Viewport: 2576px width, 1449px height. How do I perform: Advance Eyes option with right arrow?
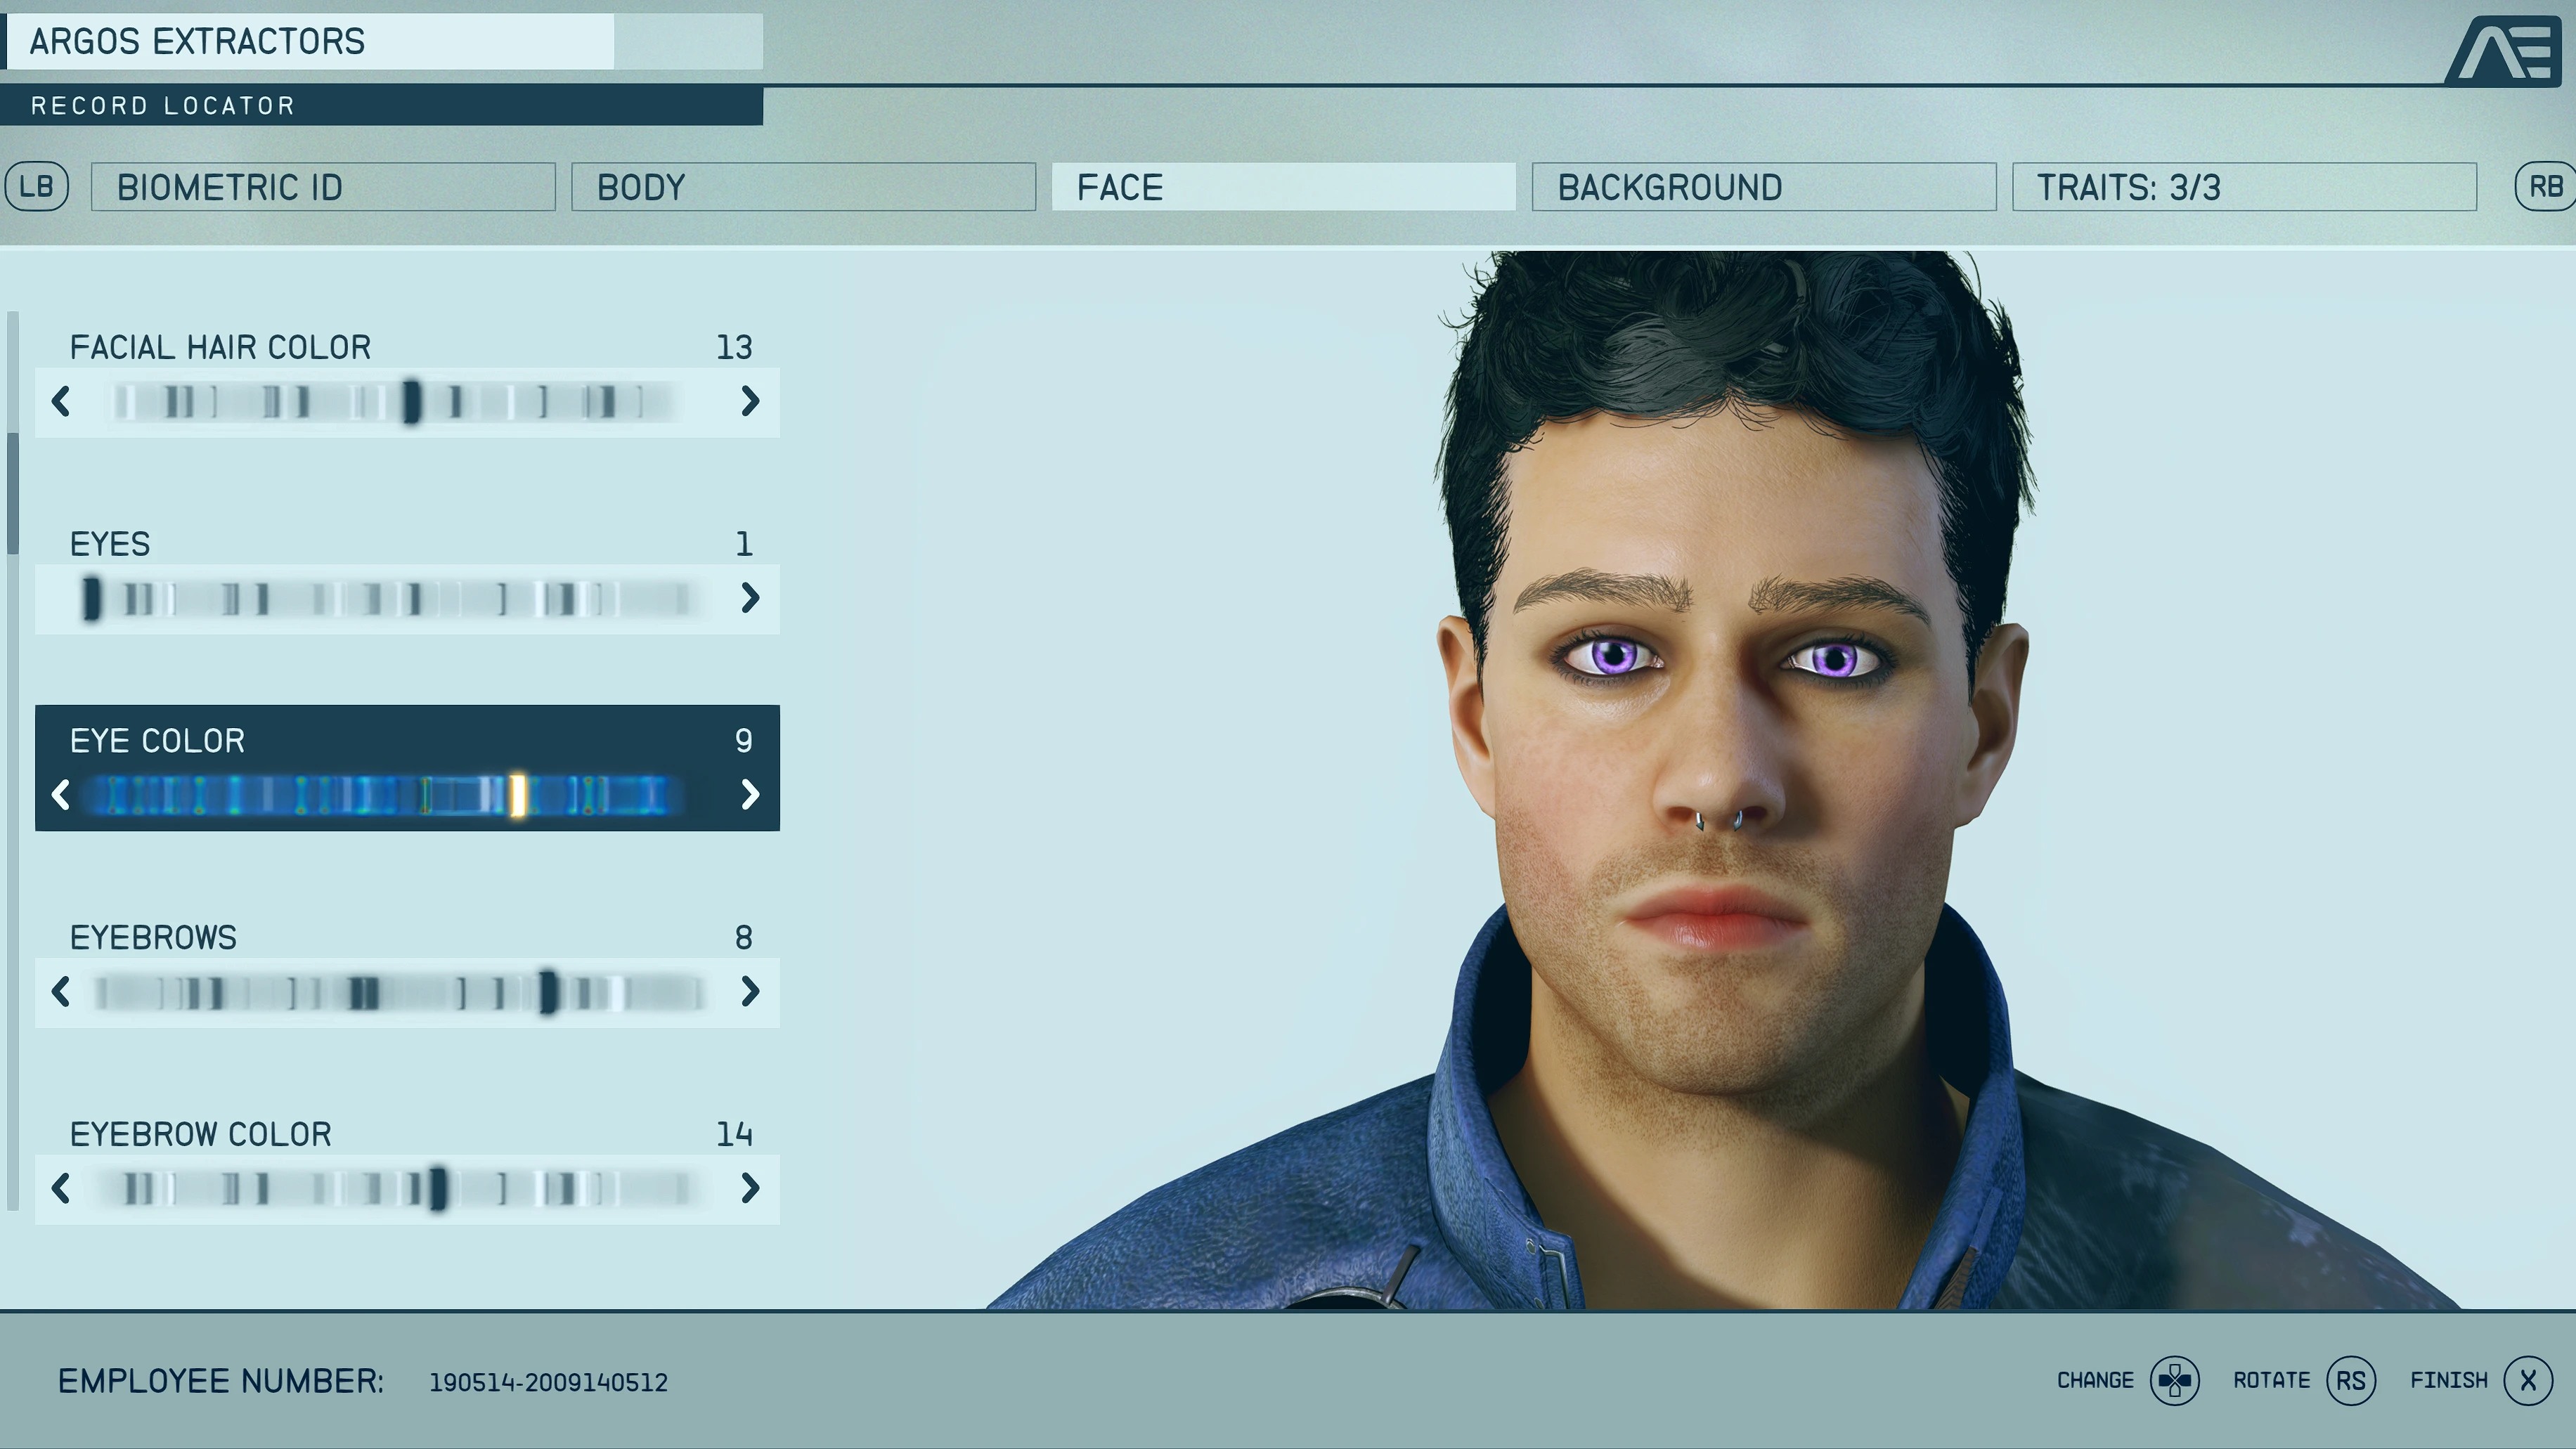(x=750, y=598)
